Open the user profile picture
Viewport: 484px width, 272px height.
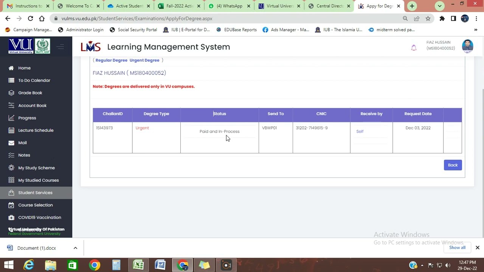(x=467, y=46)
